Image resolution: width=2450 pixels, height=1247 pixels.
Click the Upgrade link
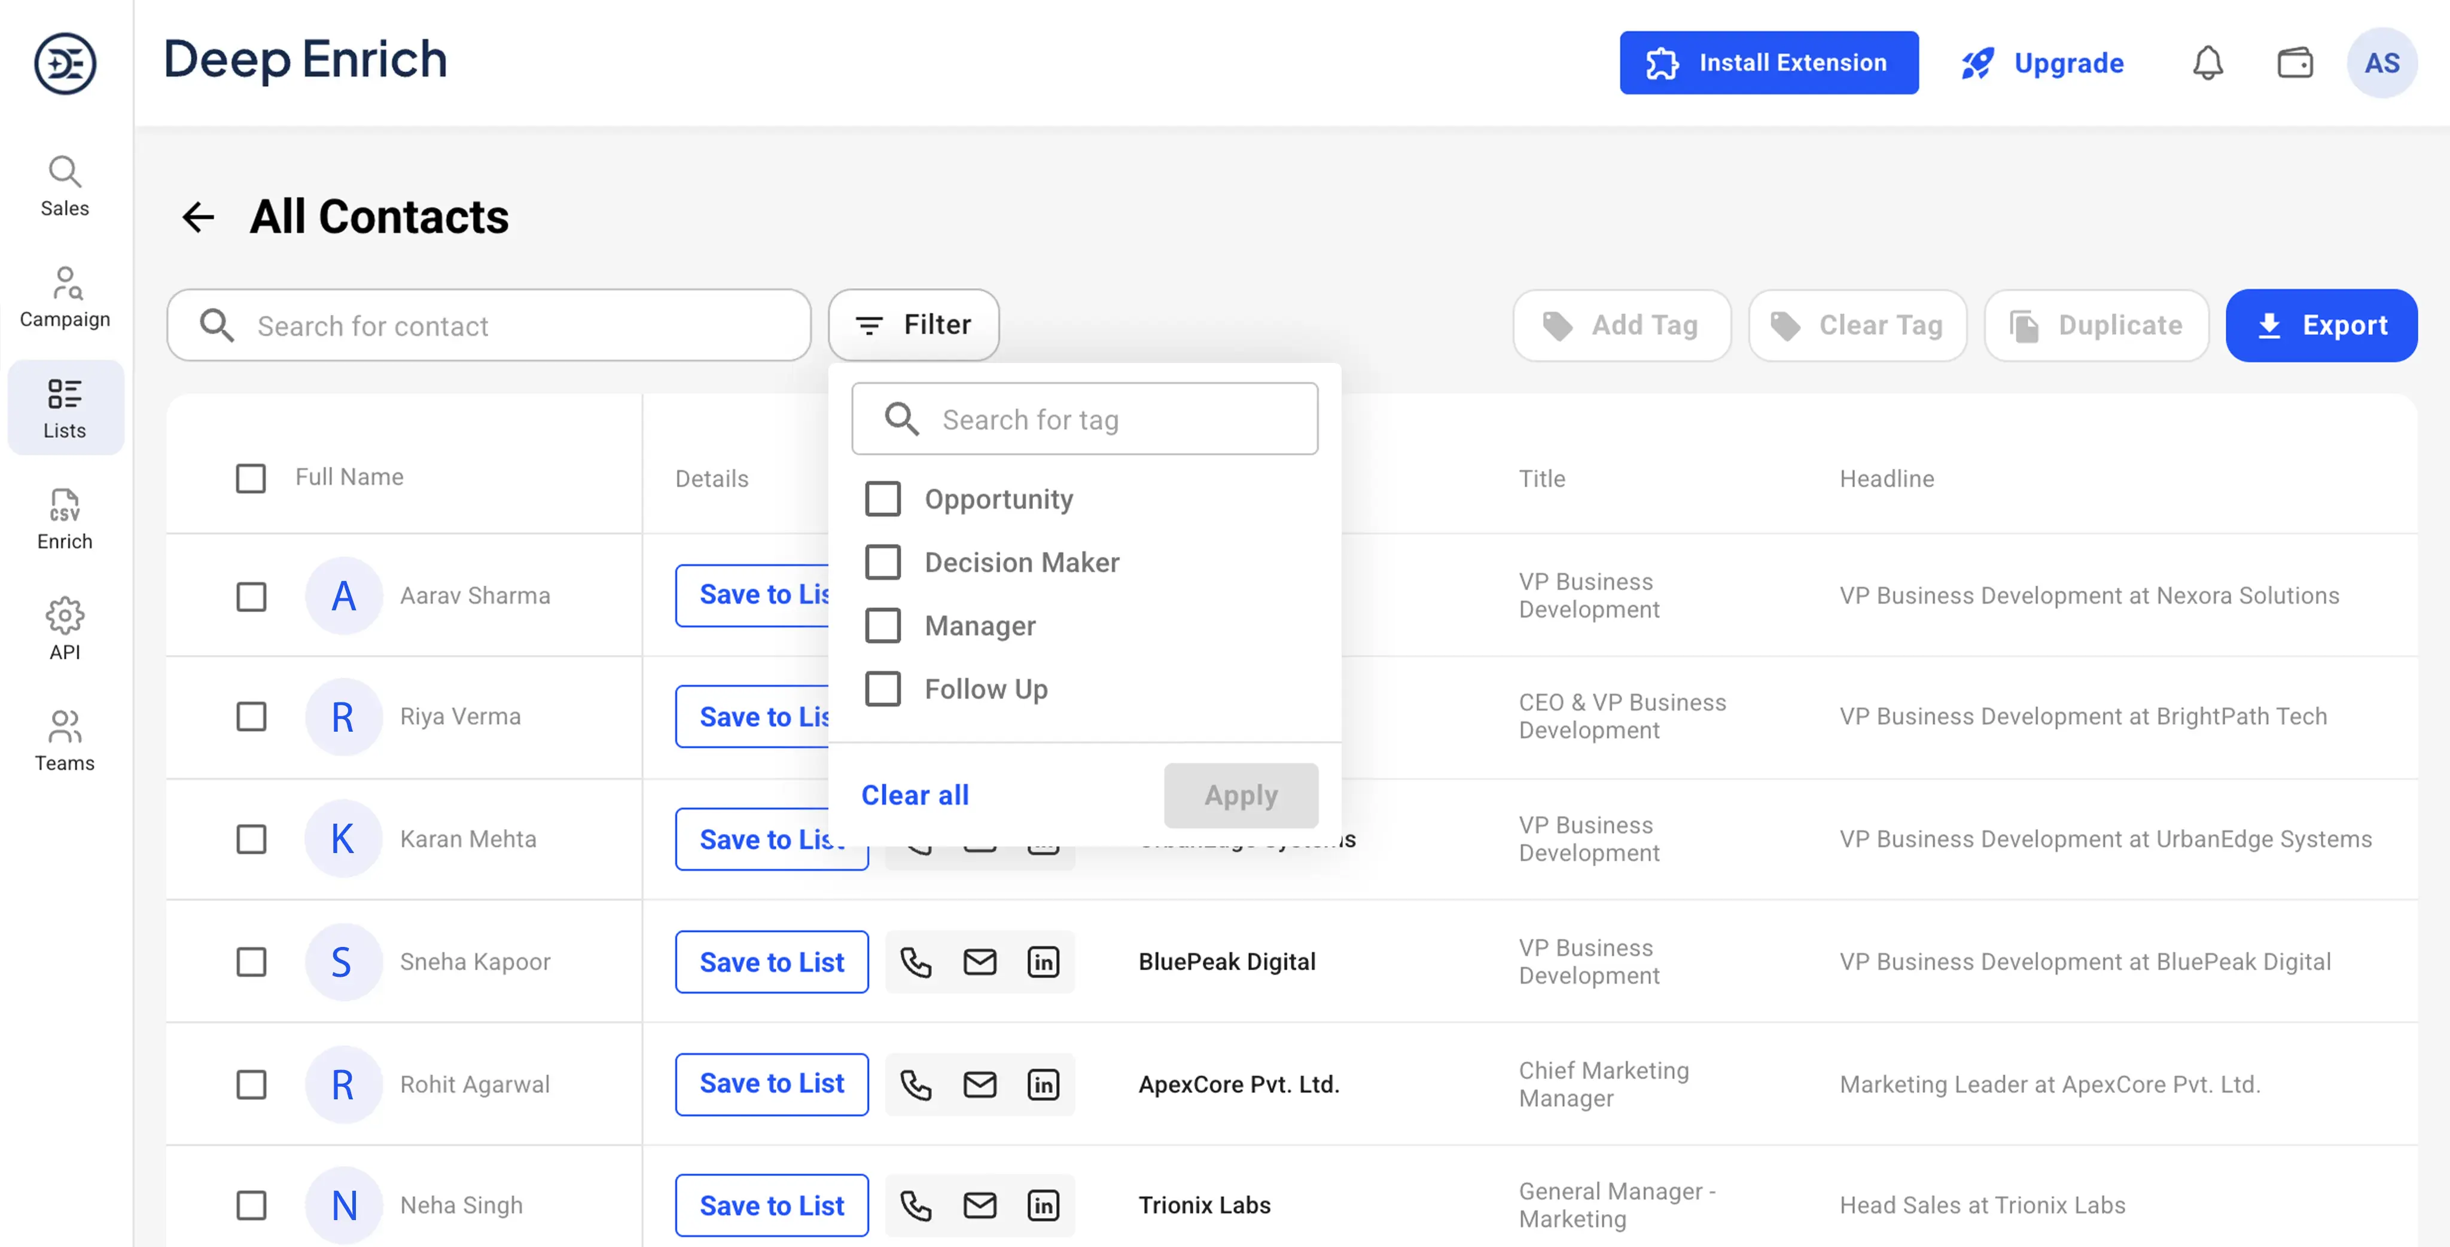(x=2042, y=63)
